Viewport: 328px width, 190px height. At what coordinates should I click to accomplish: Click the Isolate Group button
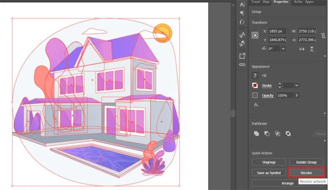click(306, 162)
